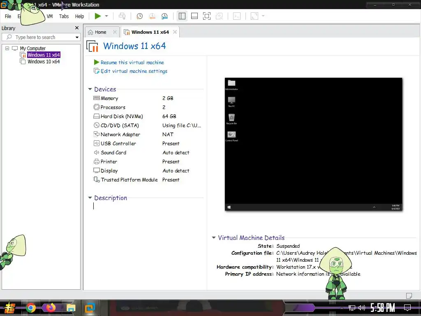
Task: Open File Explorer from the taskbar
Action: coord(71,308)
